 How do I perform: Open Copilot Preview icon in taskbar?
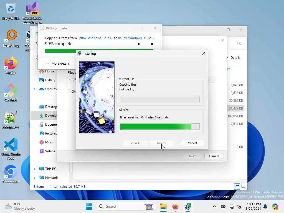click(275, 206)
